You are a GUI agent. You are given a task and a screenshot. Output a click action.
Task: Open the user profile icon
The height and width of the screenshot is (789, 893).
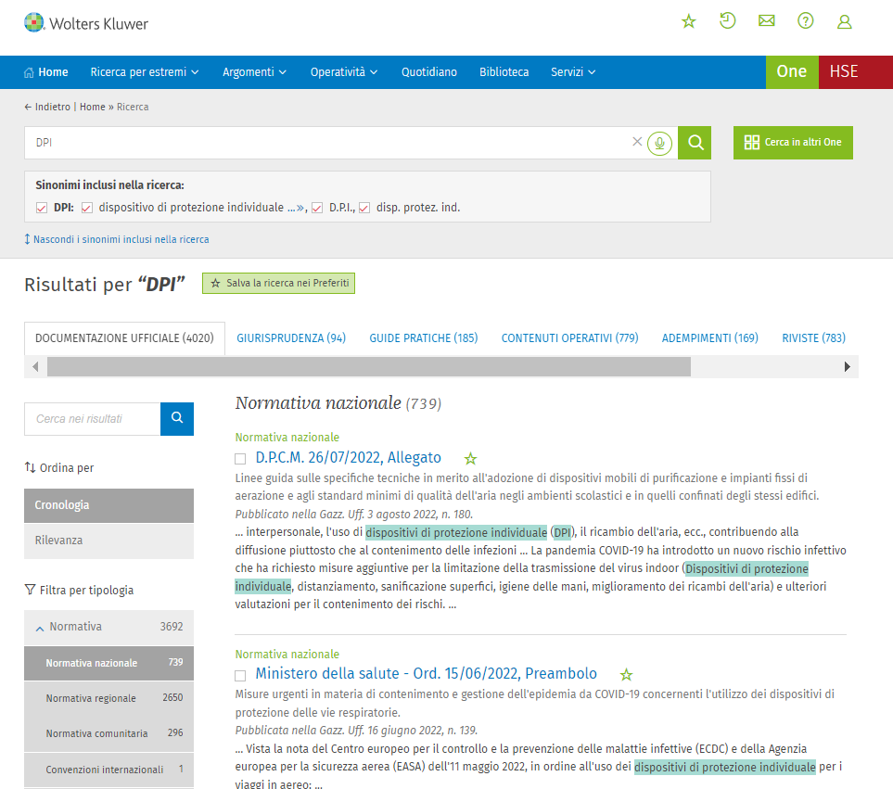(844, 21)
